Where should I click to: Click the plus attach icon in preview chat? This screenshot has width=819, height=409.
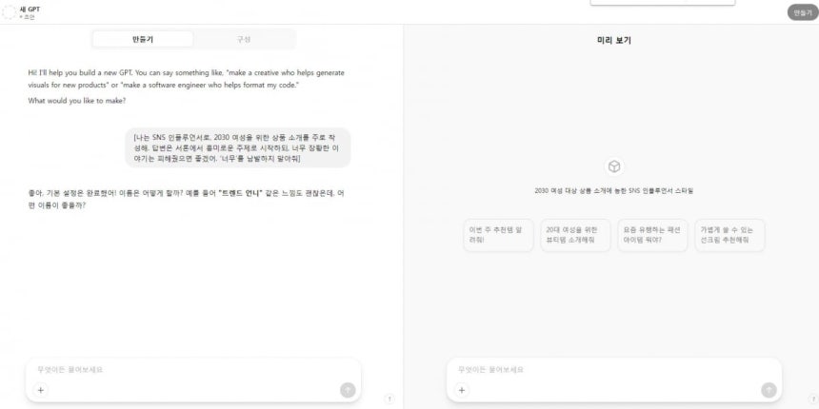point(461,390)
